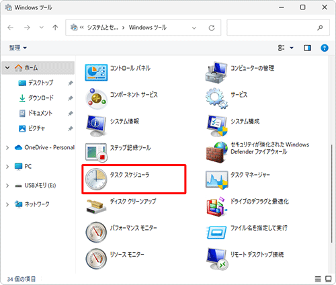Open the Control Panel icon (コントロール パネル)
336x285 pixels.
[x=96, y=73]
